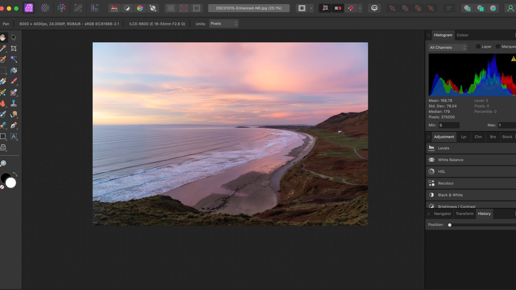Toggle Force Pixel Alignment icon

click(325, 8)
